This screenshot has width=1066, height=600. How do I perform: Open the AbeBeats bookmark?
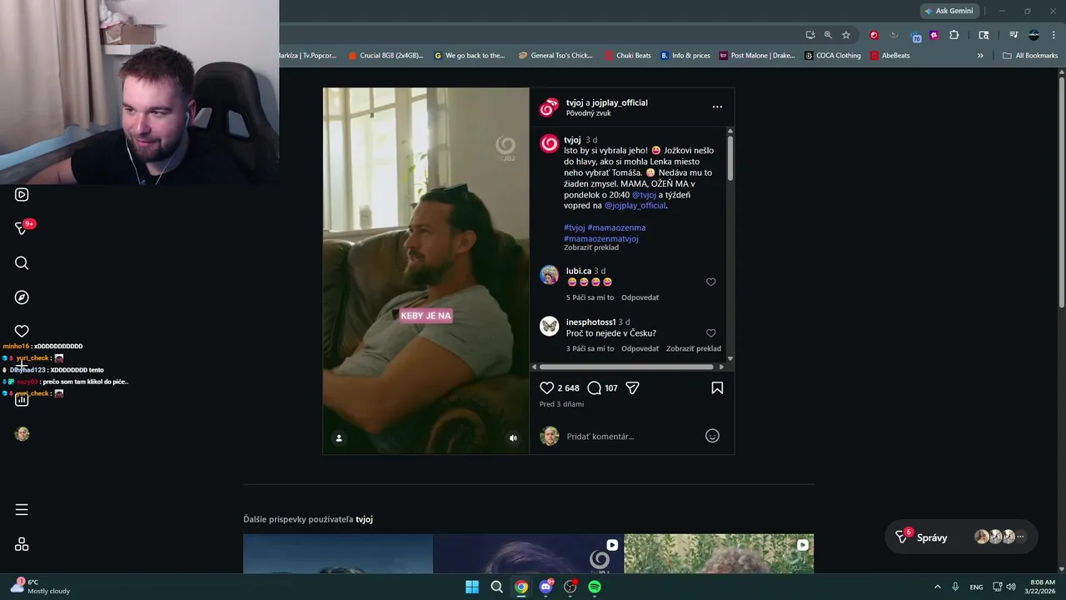click(890, 56)
